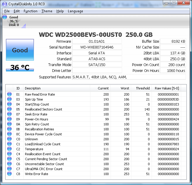This screenshot has height=185, width=192.
Task: Click status orb for Unknown C0 attribute
Action: pos(9,139)
